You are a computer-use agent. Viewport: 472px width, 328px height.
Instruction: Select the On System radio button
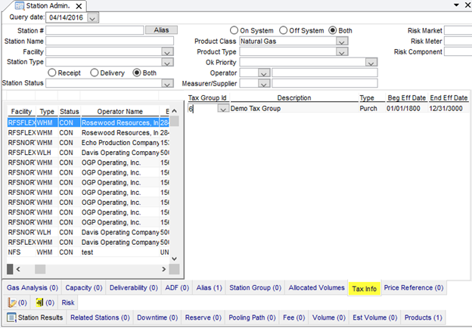[x=234, y=30]
